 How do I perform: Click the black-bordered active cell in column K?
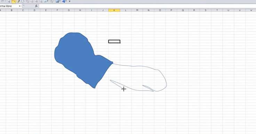pyautogui.click(x=114, y=42)
